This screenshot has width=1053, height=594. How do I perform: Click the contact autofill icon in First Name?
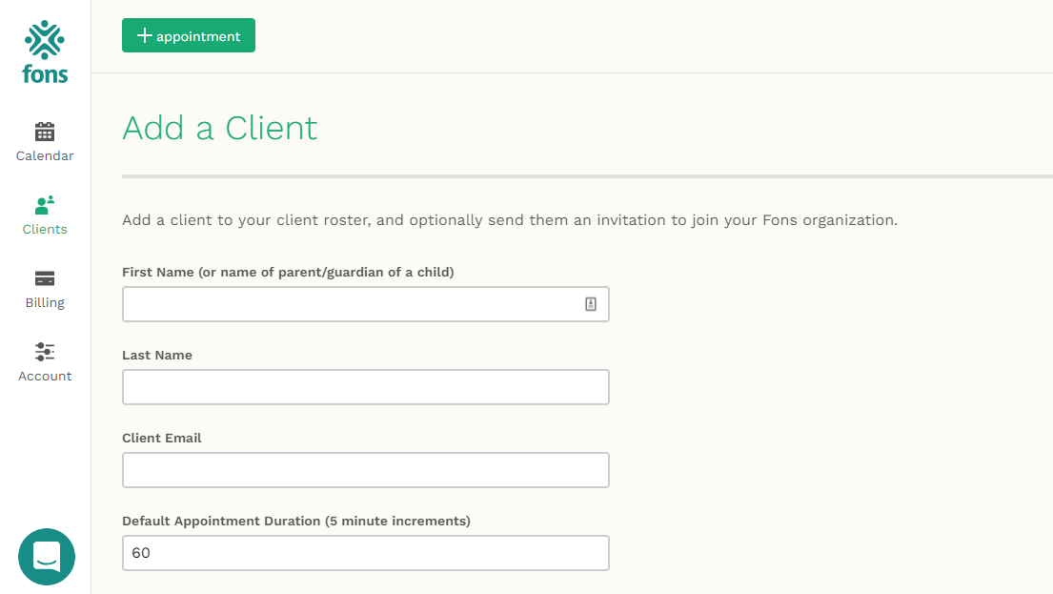click(x=591, y=304)
